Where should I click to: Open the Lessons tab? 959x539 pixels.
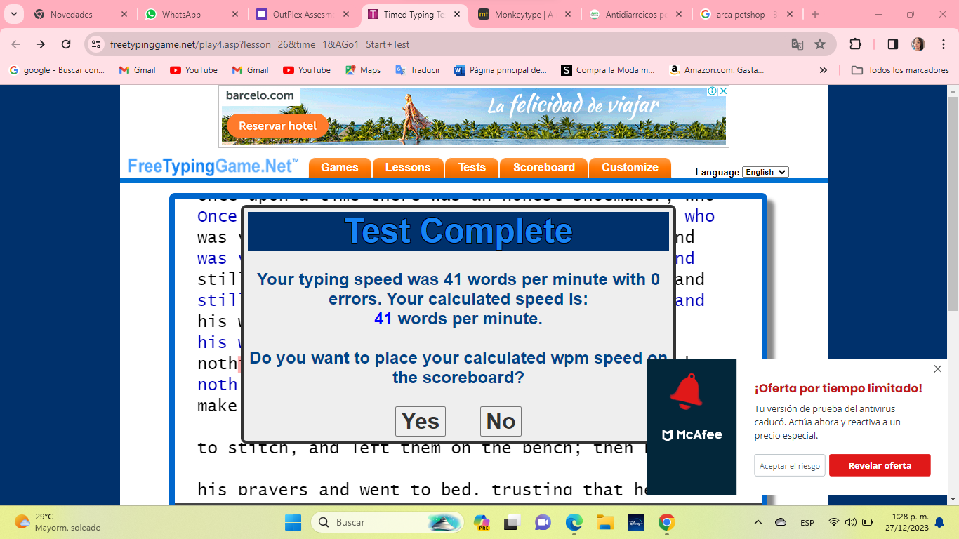click(408, 168)
